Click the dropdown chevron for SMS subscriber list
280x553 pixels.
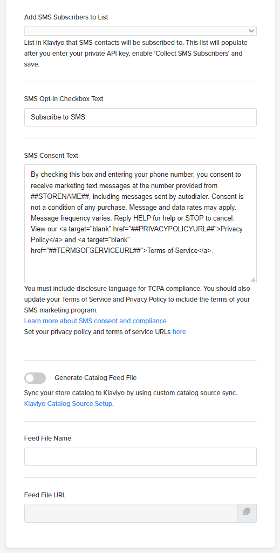coord(251,31)
